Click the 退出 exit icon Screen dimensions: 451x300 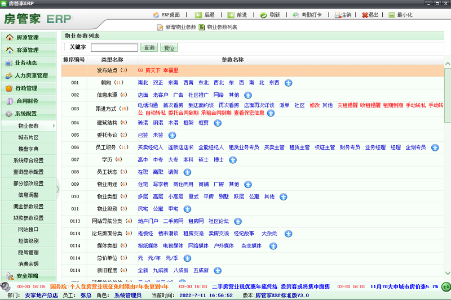pyautogui.click(x=366, y=15)
